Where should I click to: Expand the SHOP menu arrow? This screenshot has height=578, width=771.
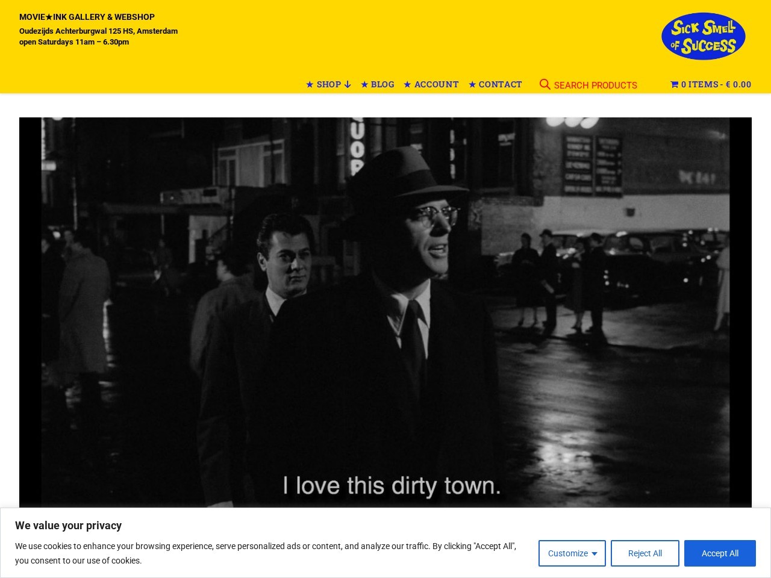348,84
